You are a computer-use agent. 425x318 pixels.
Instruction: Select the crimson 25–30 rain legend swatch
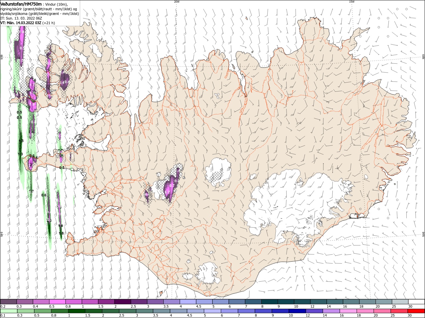[399, 311]
